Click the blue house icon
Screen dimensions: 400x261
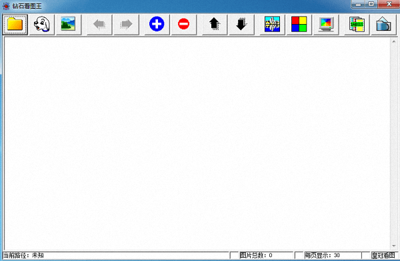383,25
